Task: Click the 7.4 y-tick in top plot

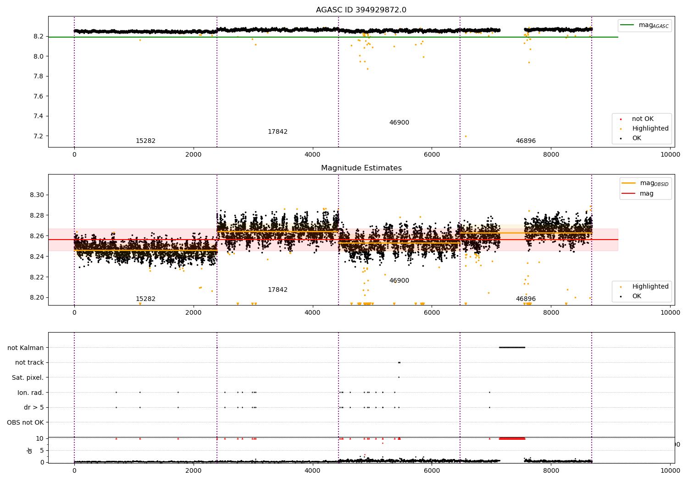Action: [39, 116]
